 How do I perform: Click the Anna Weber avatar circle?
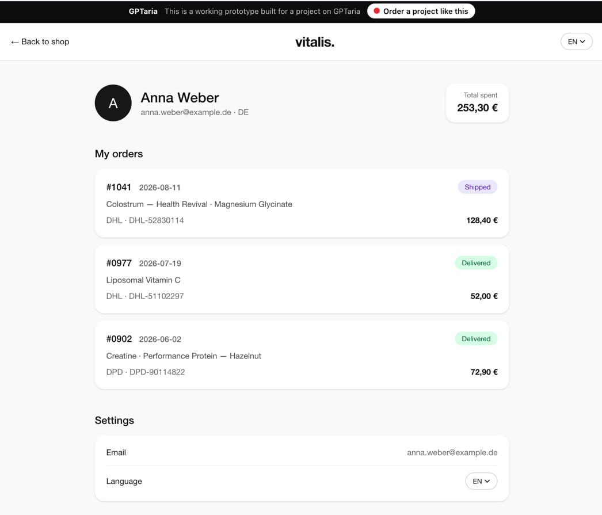tap(113, 103)
